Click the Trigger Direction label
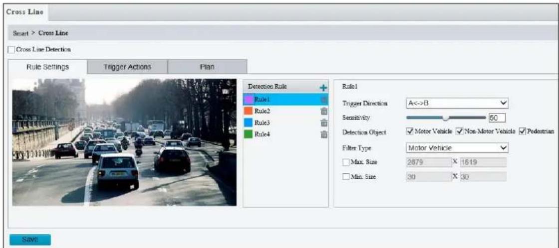 pos(365,104)
